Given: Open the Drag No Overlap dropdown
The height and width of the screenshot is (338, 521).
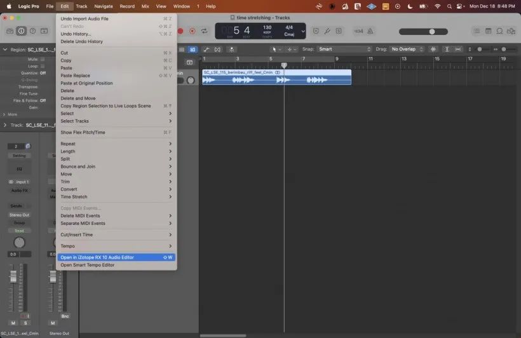Looking at the screenshot, I should pyautogui.click(x=407, y=49).
